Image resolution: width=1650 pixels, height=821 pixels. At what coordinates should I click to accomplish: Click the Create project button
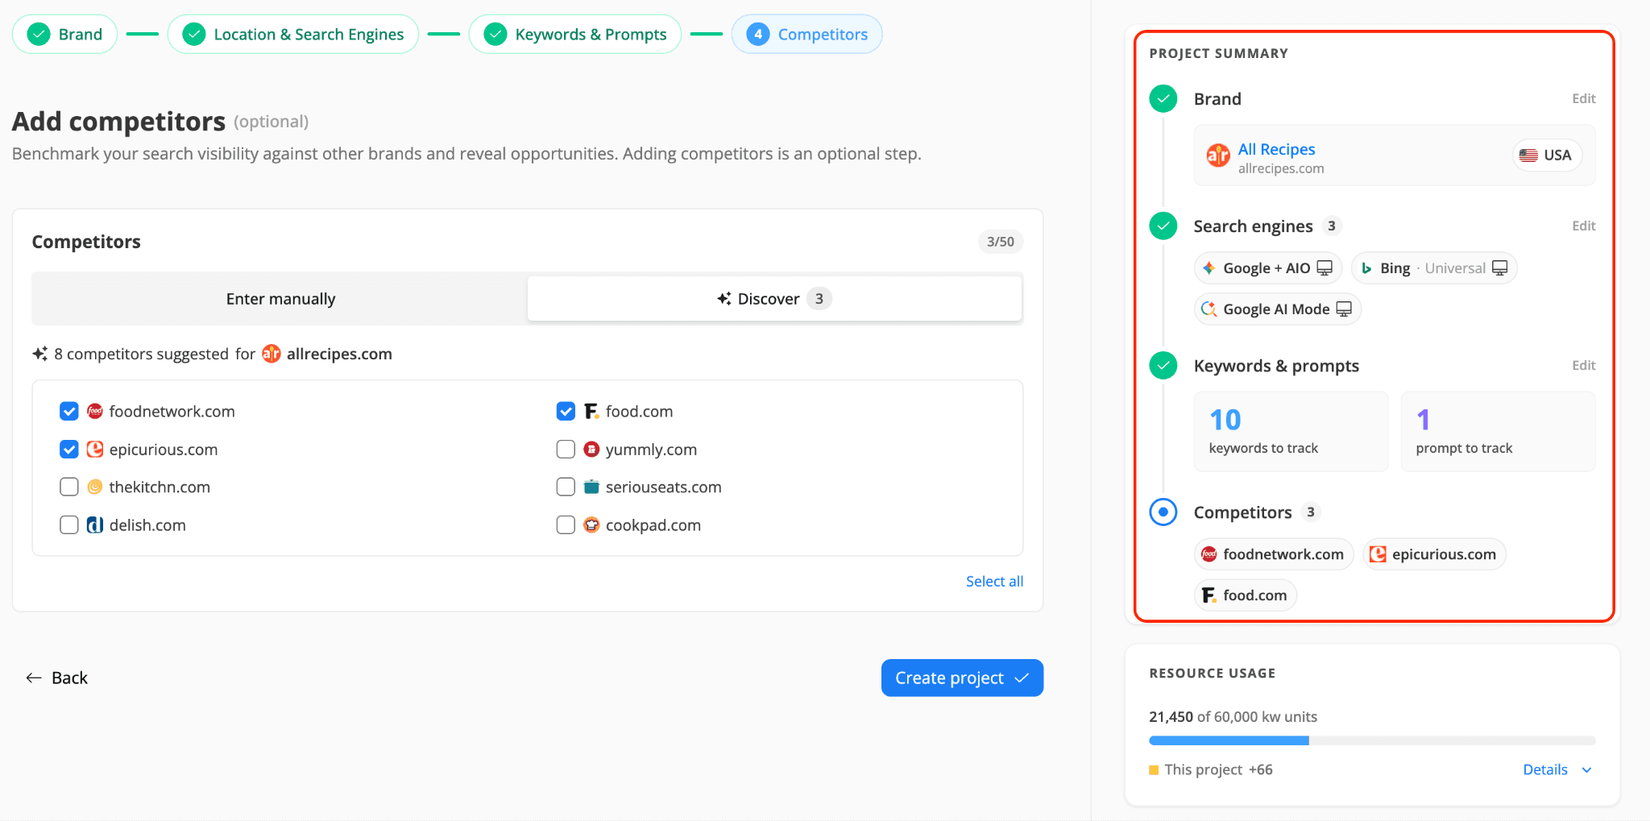(962, 678)
